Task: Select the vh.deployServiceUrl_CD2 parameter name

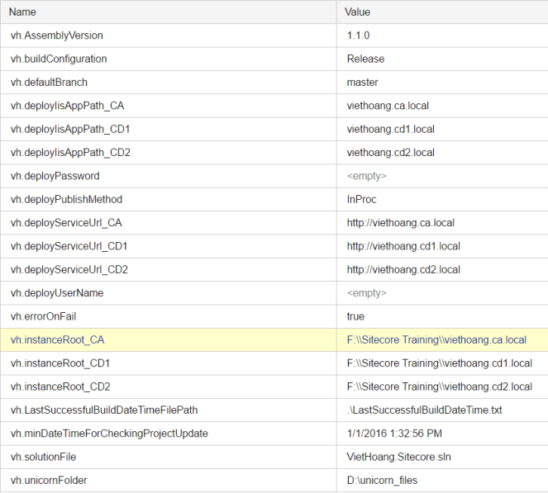Action: point(69,270)
